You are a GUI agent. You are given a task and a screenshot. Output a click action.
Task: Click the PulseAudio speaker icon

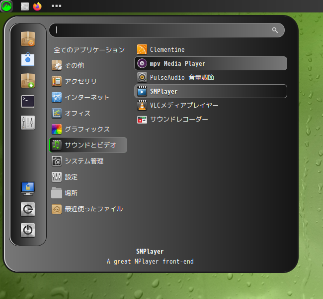point(142,77)
